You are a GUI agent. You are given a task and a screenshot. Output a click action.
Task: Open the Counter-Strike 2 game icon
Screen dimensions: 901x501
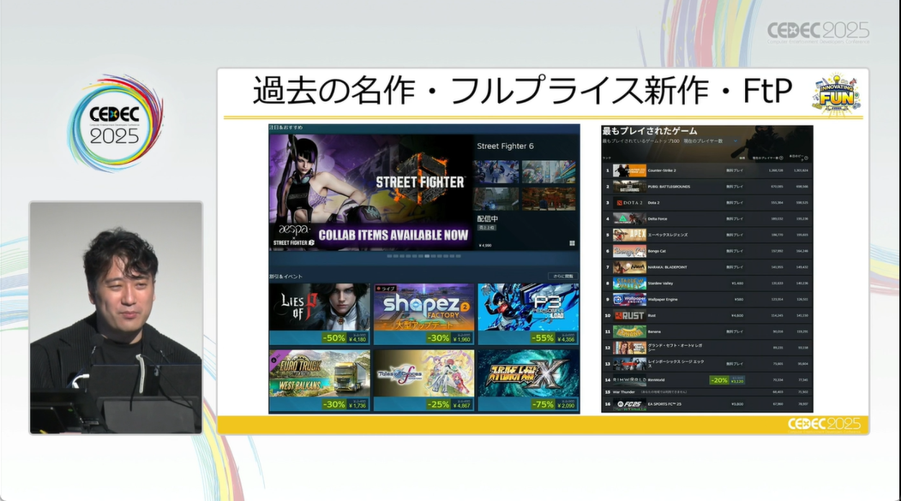(628, 170)
